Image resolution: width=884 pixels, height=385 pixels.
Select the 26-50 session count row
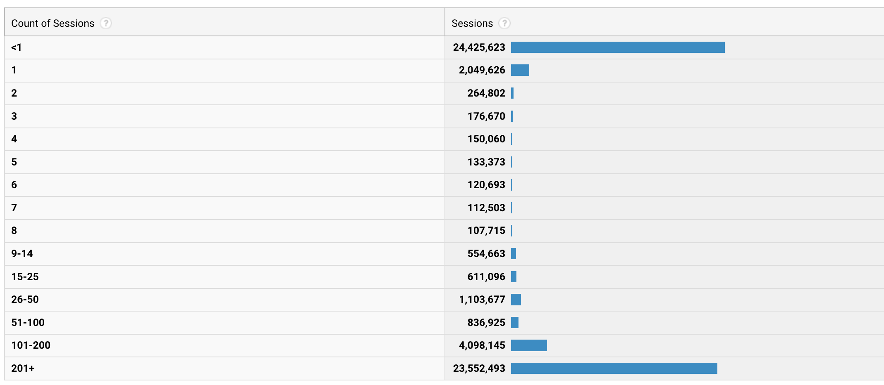click(x=25, y=299)
